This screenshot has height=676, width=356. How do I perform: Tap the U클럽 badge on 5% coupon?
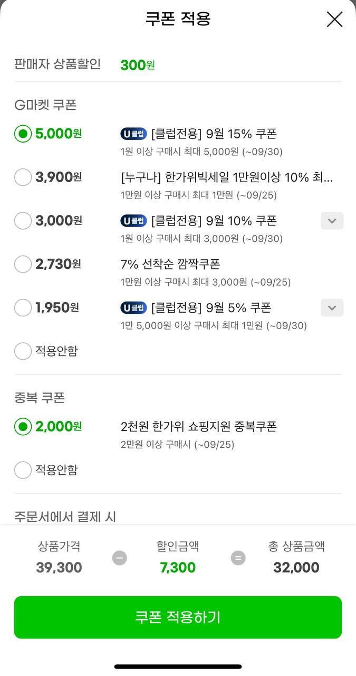click(133, 307)
